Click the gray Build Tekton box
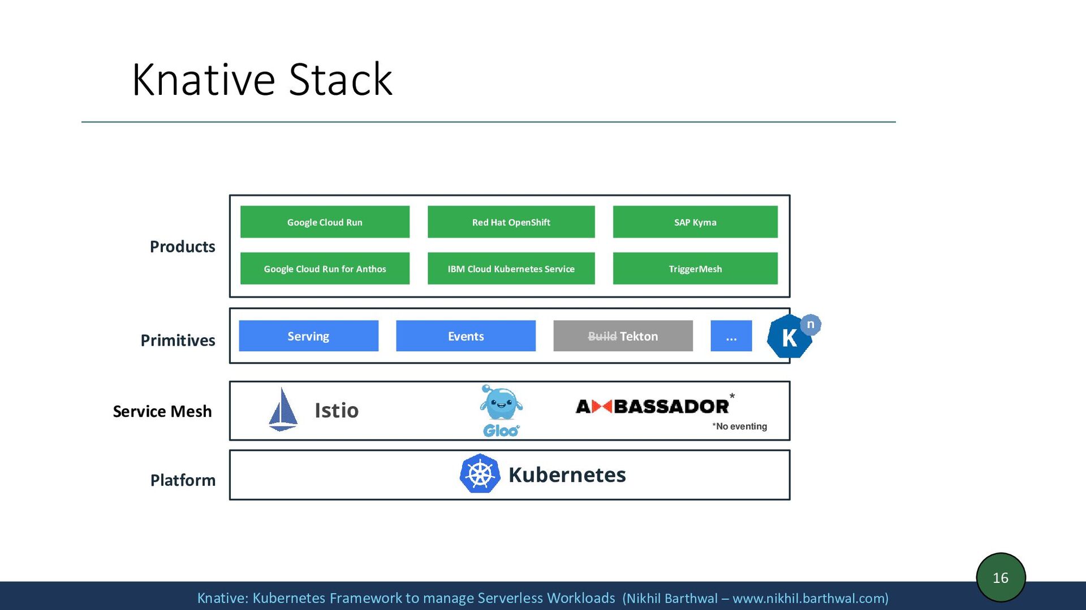Screen dimensions: 1086x610 coord(623,336)
